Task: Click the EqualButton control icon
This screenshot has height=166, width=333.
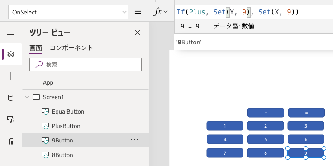Action: point(45,111)
